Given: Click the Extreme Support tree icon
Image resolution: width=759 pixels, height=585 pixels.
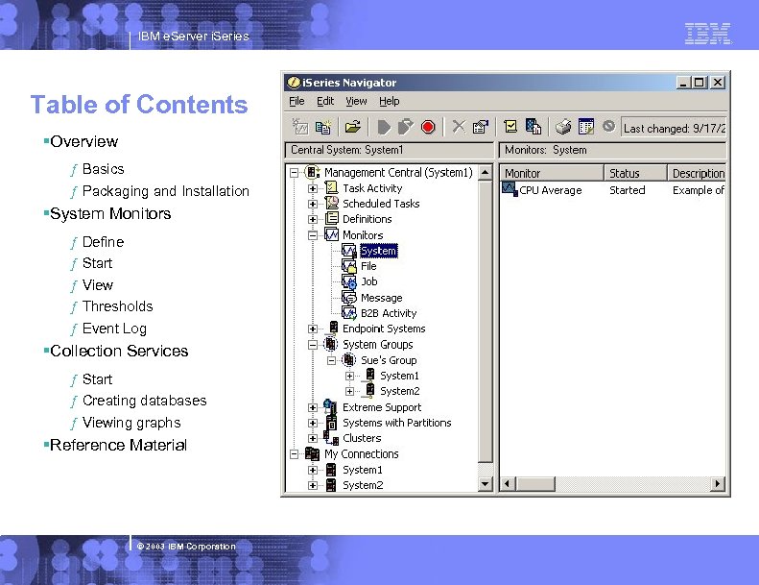Looking at the screenshot, I should click(331, 406).
